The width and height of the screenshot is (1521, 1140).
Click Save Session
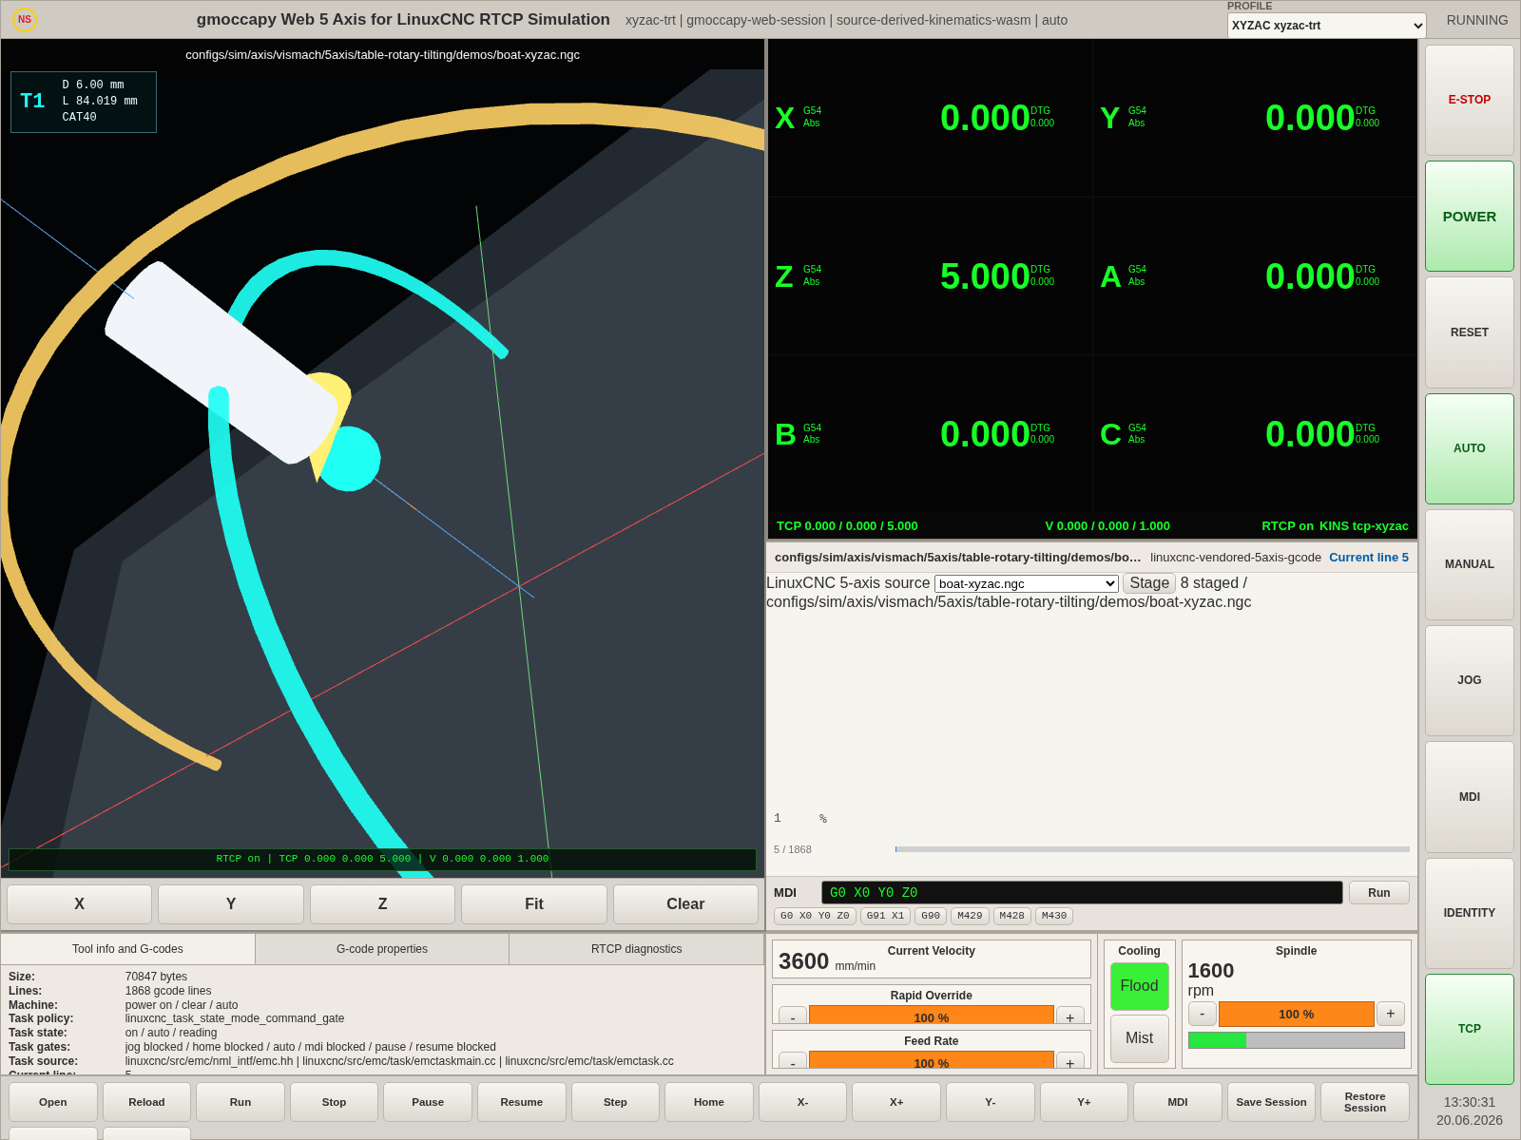click(x=1271, y=1102)
